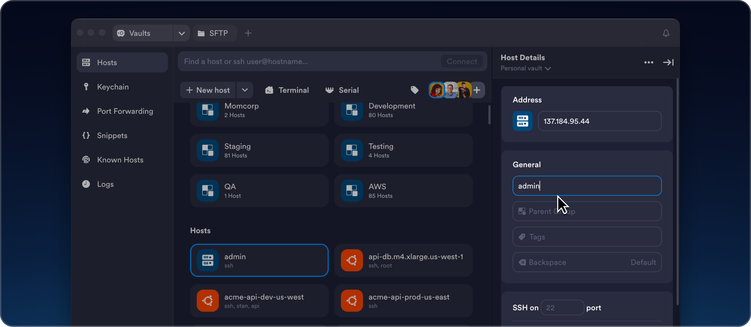Expand the Personal vault selector
The image size is (751, 327).
(526, 68)
